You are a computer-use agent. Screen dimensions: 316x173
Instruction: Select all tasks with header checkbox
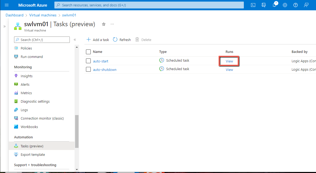[x=88, y=52]
